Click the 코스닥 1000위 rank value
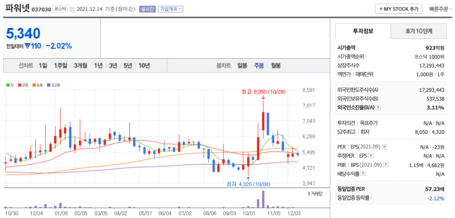455x218 pixels. 429,57
